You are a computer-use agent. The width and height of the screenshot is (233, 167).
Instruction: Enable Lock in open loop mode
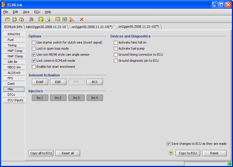(x=34, y=48)
